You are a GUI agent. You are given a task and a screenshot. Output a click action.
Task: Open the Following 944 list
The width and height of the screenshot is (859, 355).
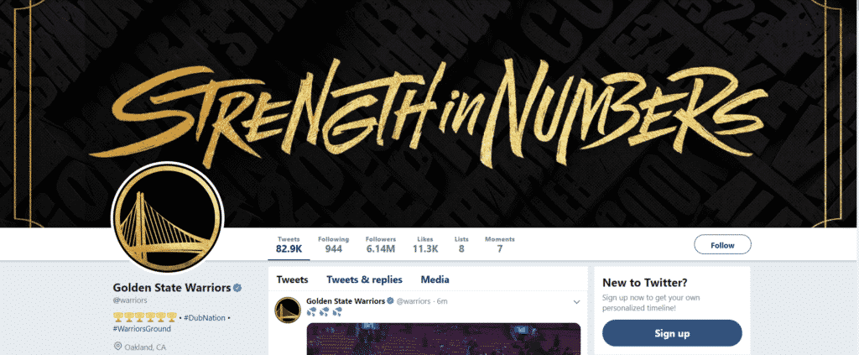click(333, 245)
